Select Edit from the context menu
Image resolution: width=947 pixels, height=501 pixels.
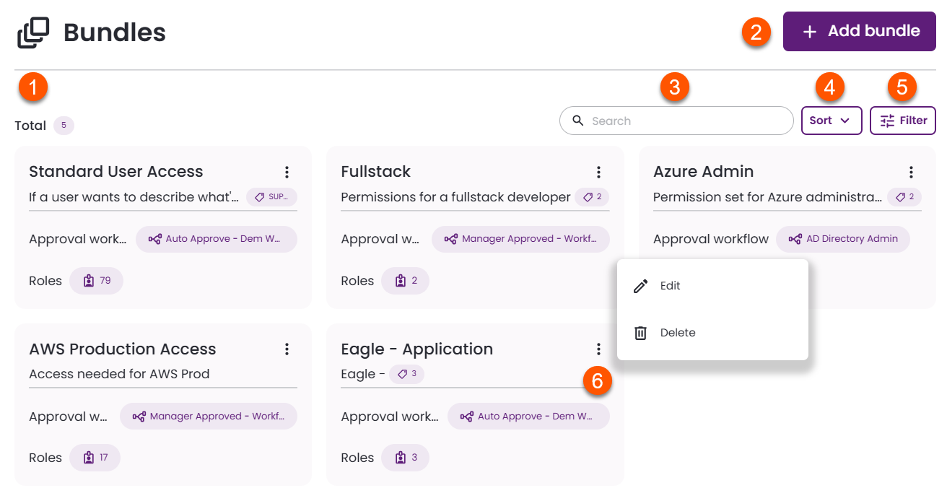[670, 286]
